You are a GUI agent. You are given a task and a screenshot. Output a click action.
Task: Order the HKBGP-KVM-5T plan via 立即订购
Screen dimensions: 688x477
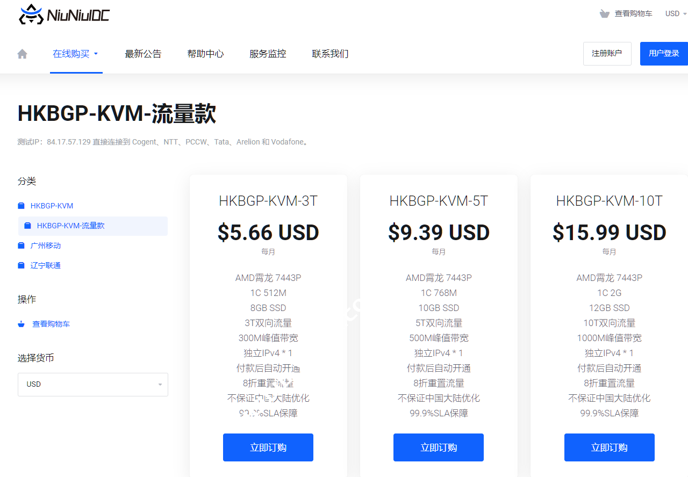(438, 447)
